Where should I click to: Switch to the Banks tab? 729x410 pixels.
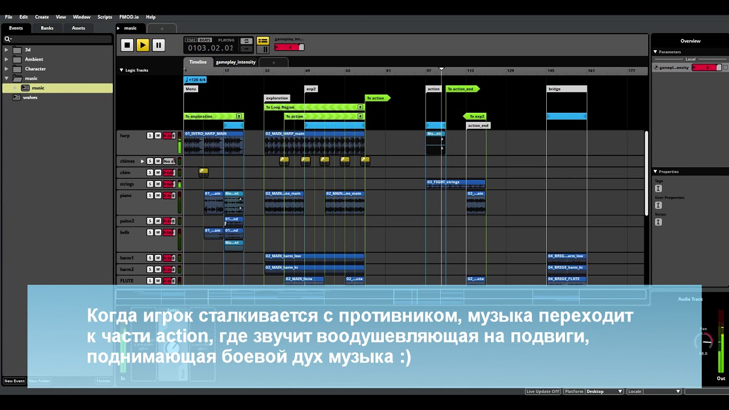pos(47,28)
